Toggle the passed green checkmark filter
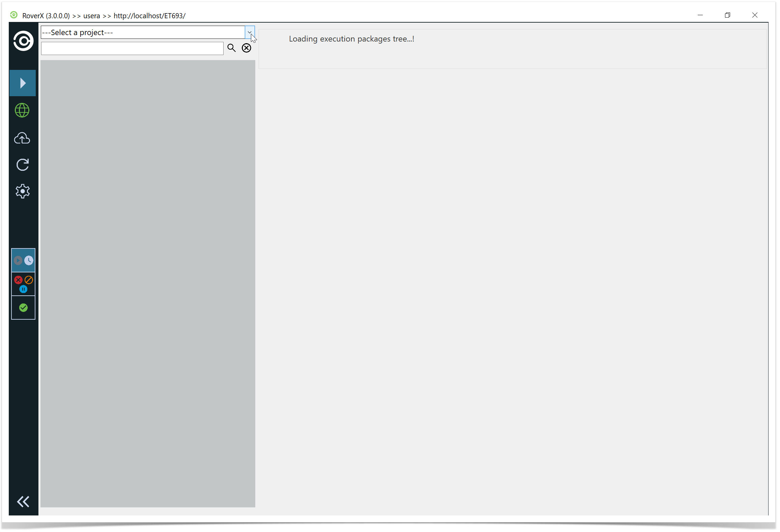780x532 pixels. click(23, 308)
